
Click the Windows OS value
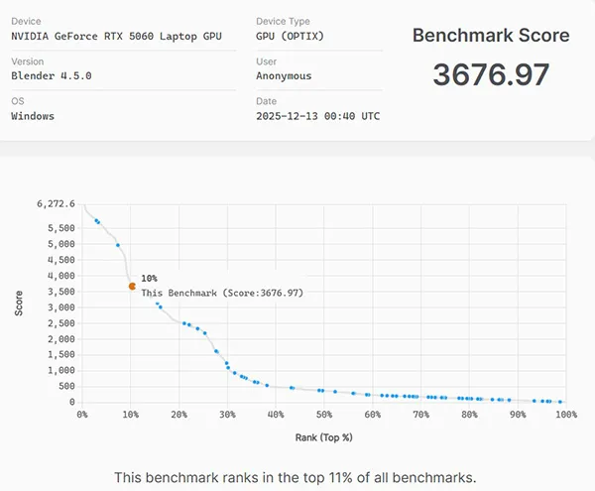(x=33, y=115)
